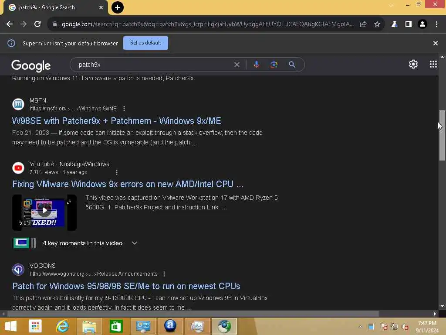The image size is (446, 335).
Task: Open the Control Panel taskbar icon
Action: 143,326
